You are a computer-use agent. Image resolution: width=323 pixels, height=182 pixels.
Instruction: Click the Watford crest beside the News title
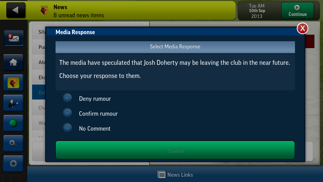point(44,10)
